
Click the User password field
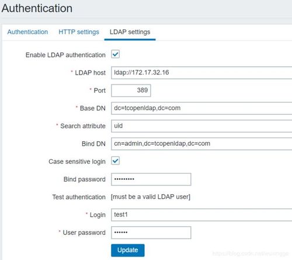(x=151, y=233)
